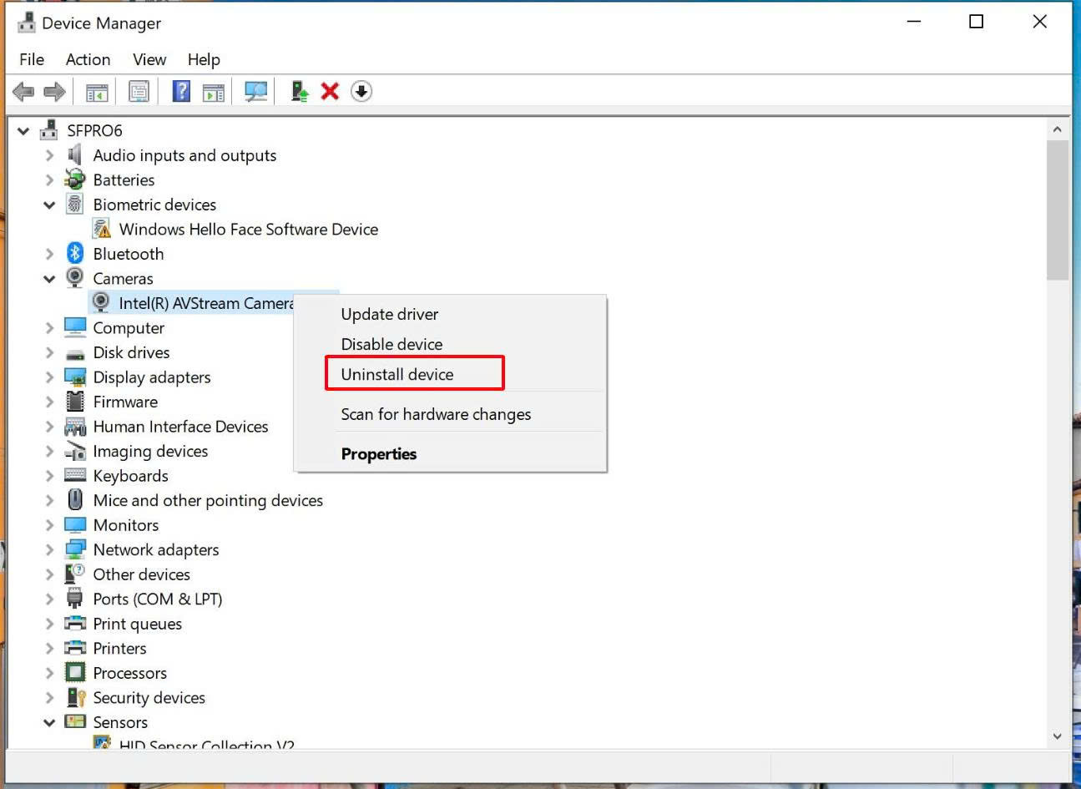1081x789 pixels.
Task: Select the Computer tree row
Action: tap(129, 327)
